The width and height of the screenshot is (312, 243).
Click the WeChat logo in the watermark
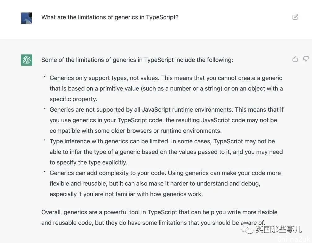[x=247, y=229]
